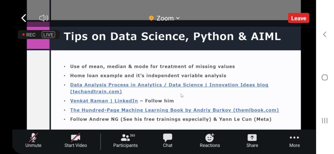The height and width of the screenshot is (154, 334).
Task: Expand the Android side panel chevron
Action: (x=325, y=34)
